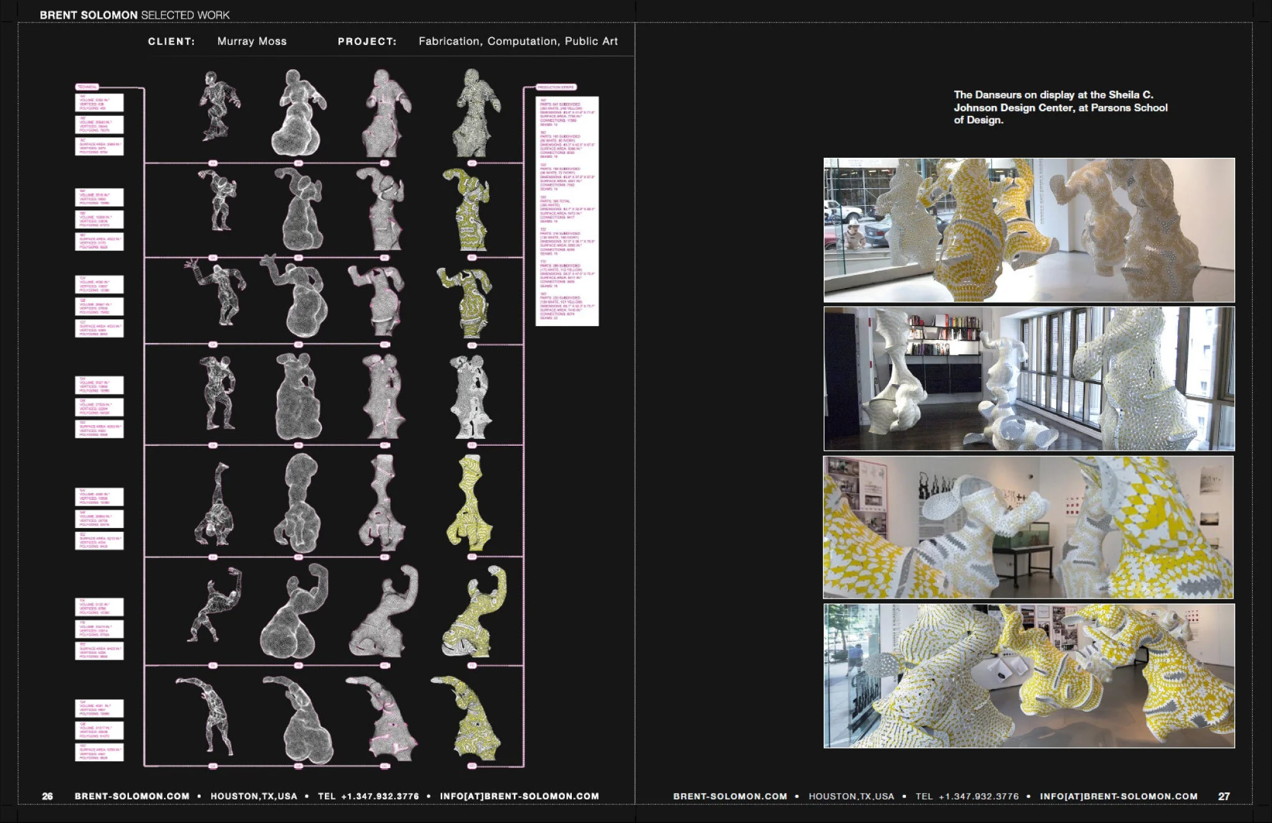Click the BRENT SOLOMON SELECTED WORK header
The image size is (1272, 823).
tap(135, 14)
